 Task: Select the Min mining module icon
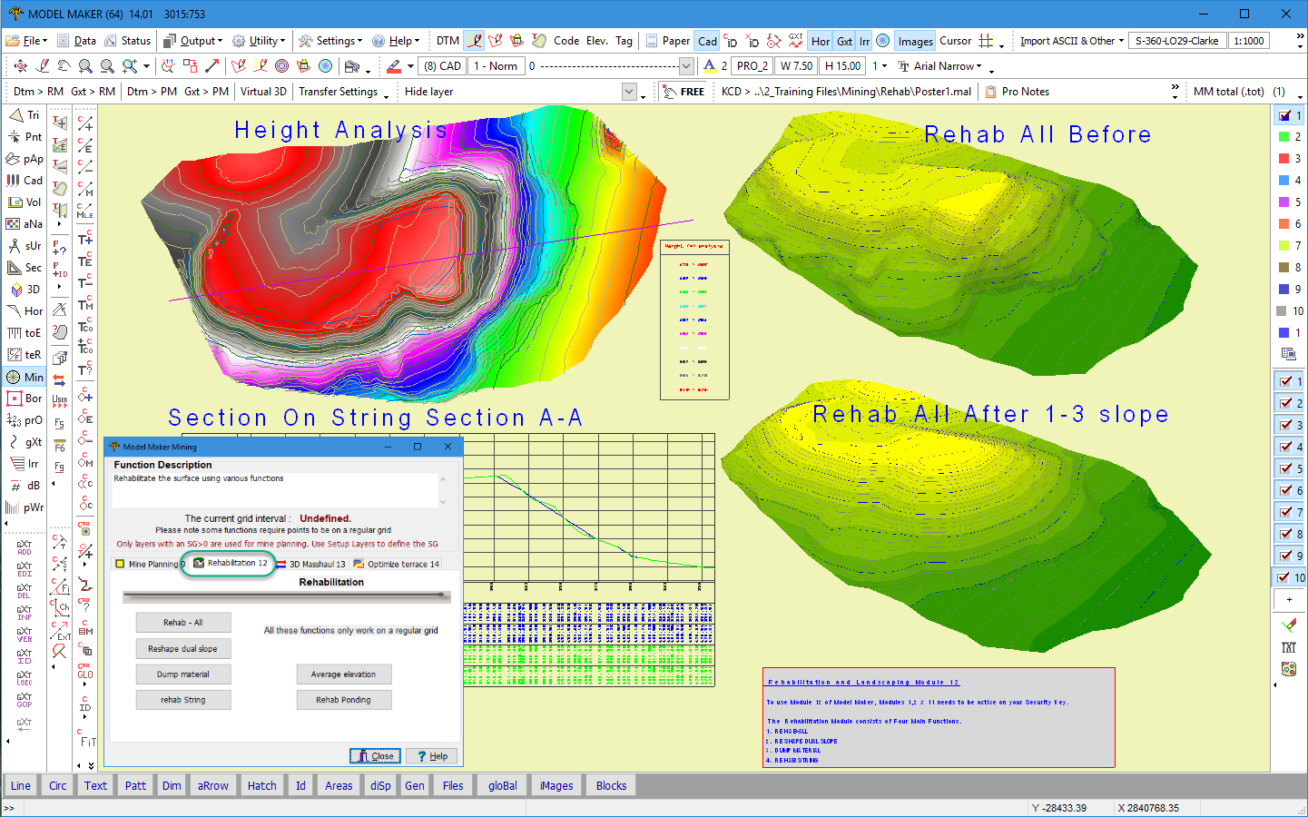click(25, 377)
